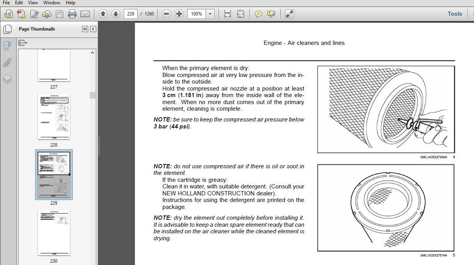Open the Bookmarks panel
Screen dimensions: 474x265
7,46
